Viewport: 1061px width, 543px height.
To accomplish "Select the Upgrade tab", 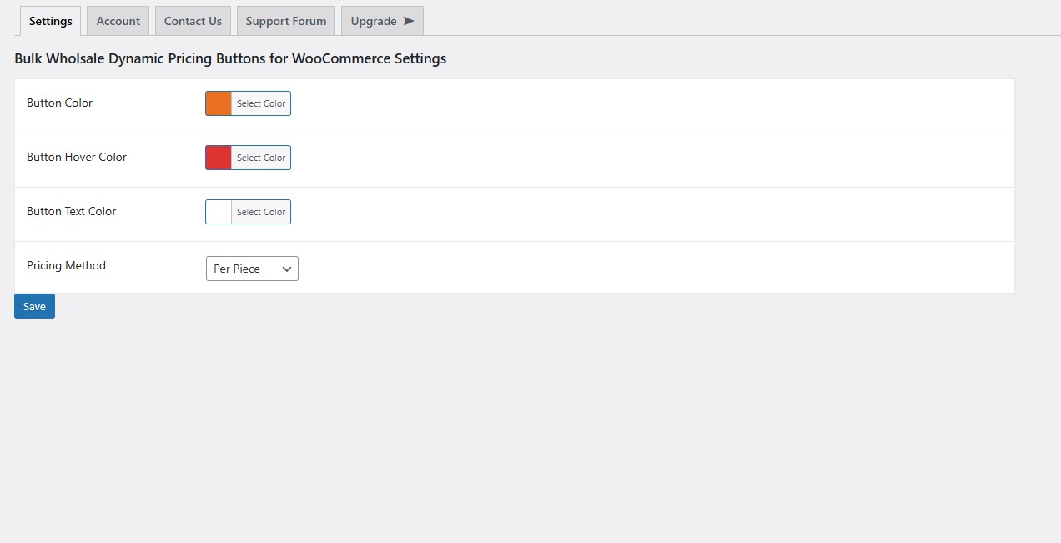I will pyautogui.click(x=382, y=21).
